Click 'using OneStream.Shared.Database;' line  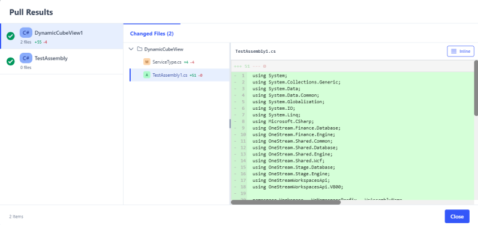click(295, 148)
